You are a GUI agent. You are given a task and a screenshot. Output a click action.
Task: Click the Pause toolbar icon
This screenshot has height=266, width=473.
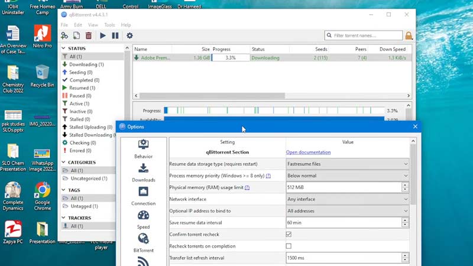coord(115,35)
